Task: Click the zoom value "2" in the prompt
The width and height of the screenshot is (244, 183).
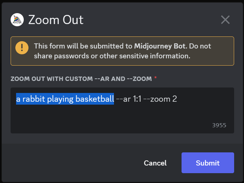Action: coord(175,99)
